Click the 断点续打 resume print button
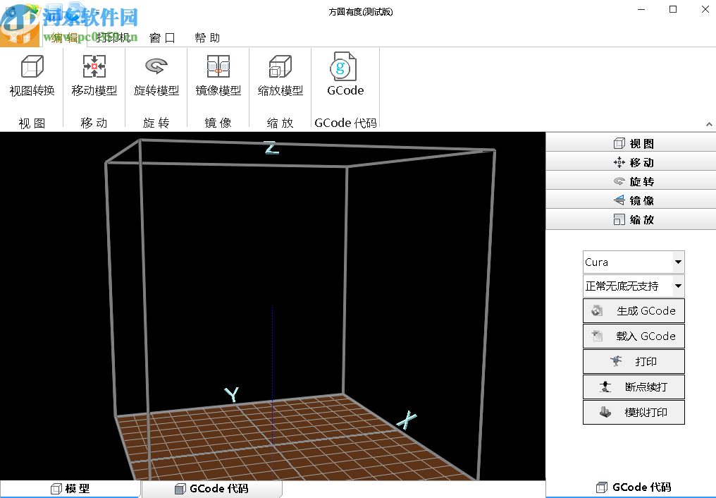 633,387
